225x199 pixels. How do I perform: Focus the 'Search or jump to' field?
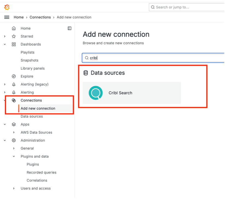click(x=187, y=7)
